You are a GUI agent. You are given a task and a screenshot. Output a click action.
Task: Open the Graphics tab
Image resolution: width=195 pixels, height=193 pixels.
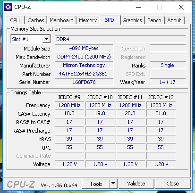tap(132, 20)
